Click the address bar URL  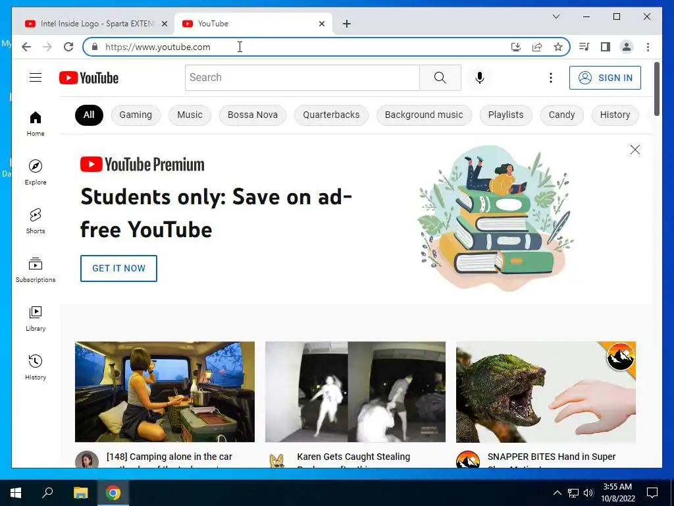coord(158,47)
